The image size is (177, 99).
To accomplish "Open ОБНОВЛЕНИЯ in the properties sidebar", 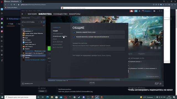I will [58, 34].
